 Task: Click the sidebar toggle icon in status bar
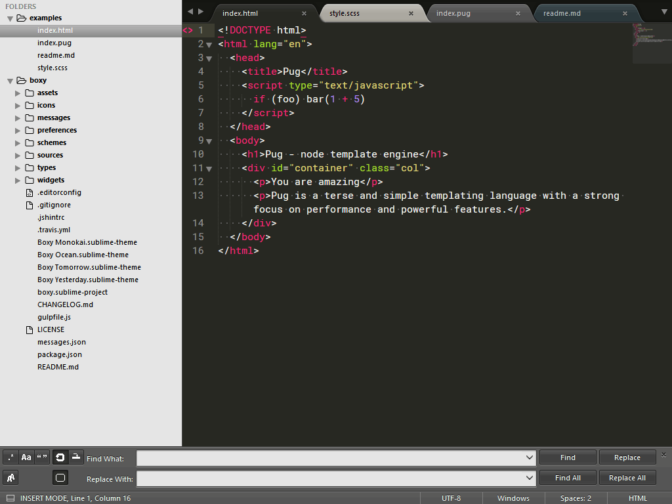pyautogui.click(x=10, y=498)
